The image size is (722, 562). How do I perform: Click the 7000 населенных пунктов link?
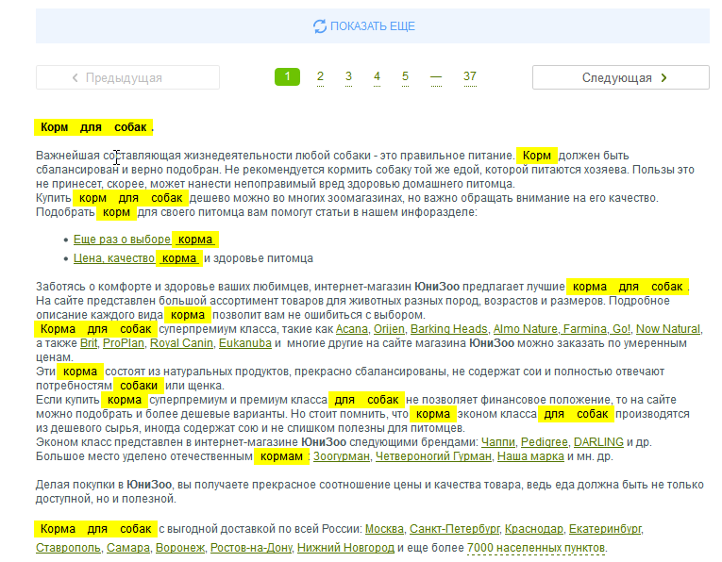click(x=536, y=548)
